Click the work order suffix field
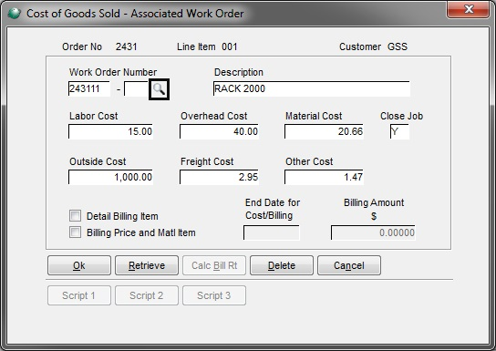 (x=137, y=88)
